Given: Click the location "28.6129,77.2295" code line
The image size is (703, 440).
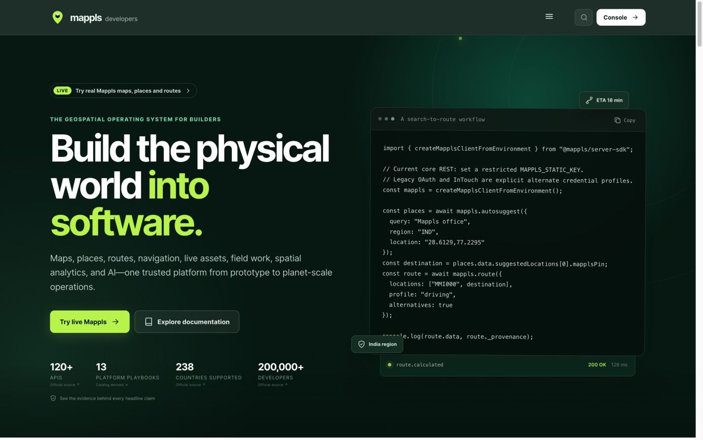Looking at the screenshot, I should coord(437,242).
